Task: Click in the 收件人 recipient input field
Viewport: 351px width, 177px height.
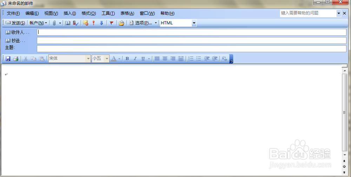Action: (x=192, y=32)
